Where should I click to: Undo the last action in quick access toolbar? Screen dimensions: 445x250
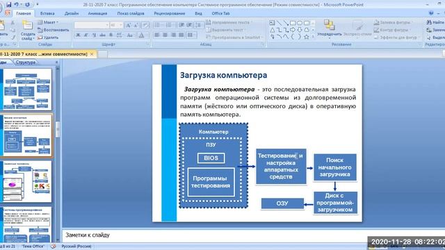click(x=17, y=5)
